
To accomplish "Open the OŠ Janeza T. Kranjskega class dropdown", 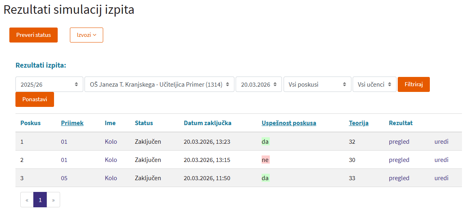I will 159,85.
